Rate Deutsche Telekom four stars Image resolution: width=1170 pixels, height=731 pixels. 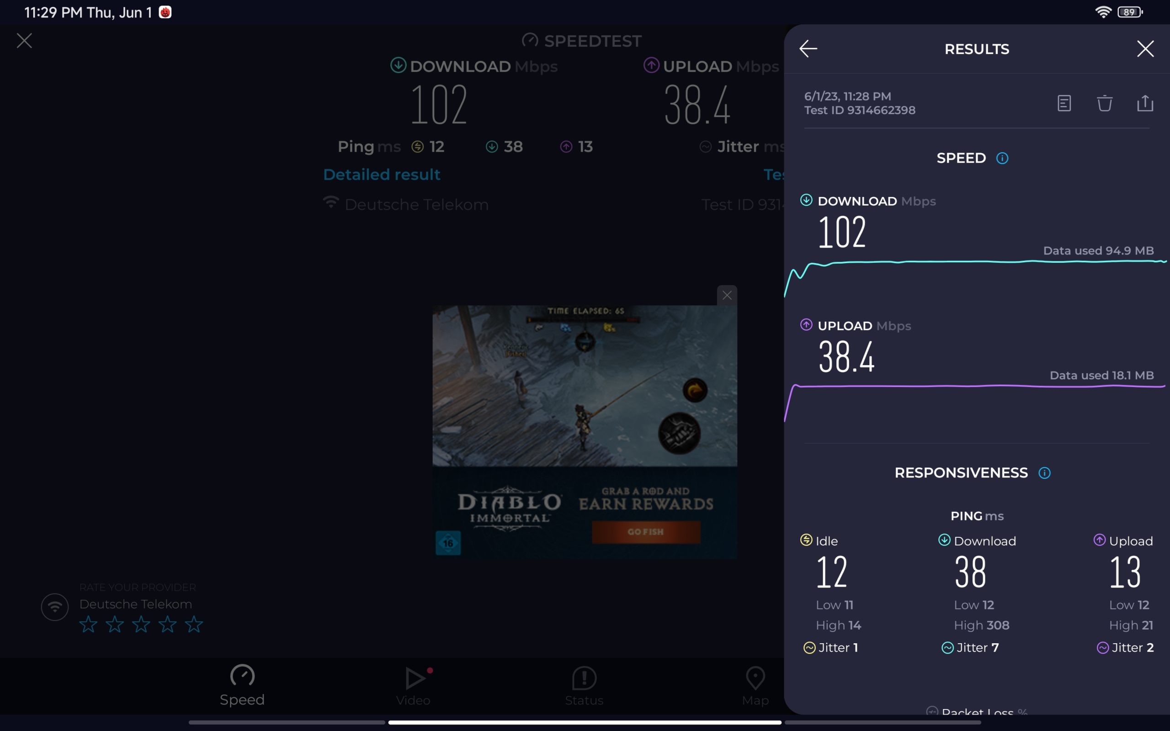(x=167, y=624)
